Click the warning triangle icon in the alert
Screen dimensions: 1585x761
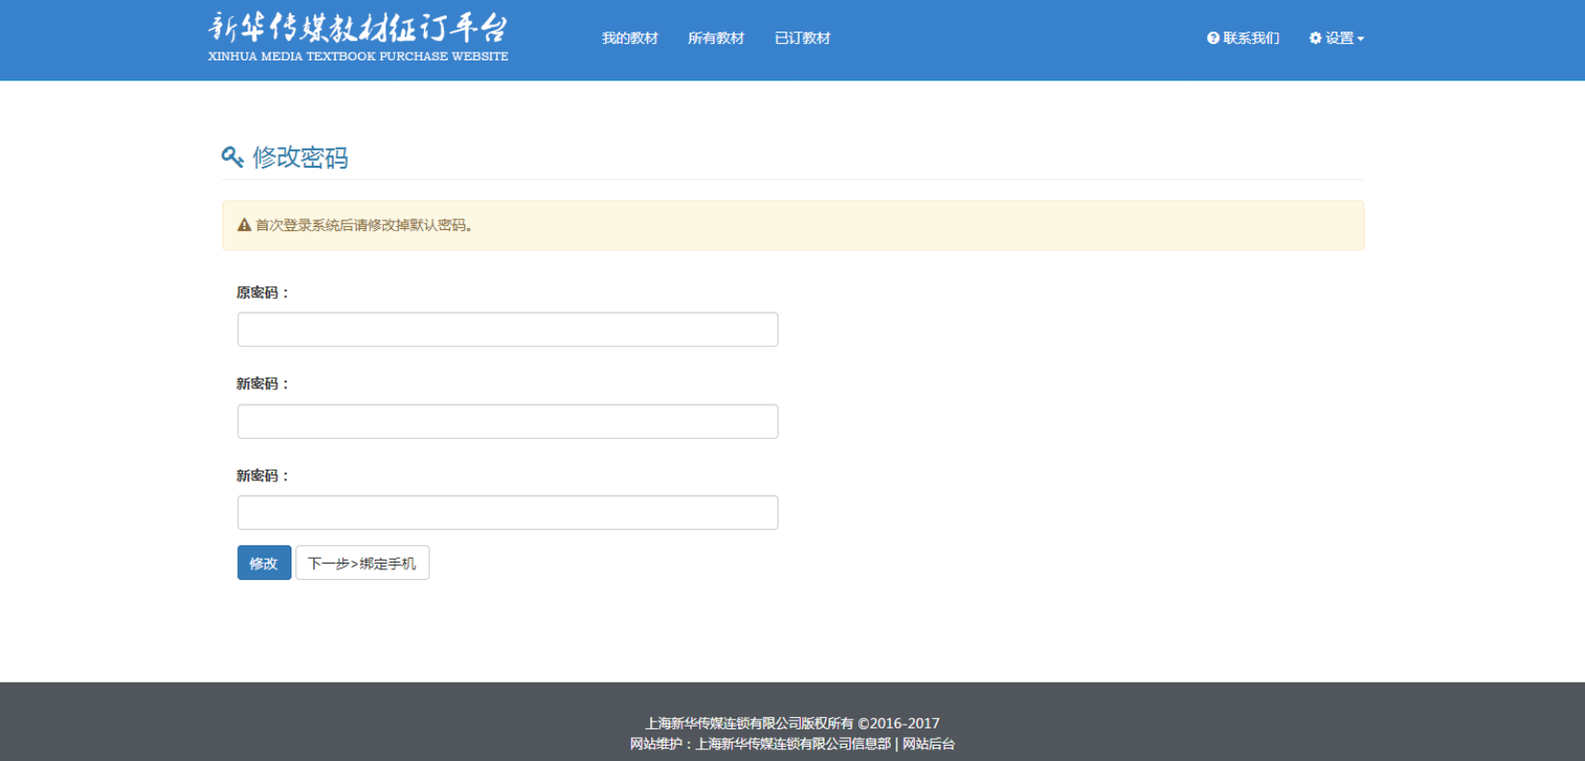point(245,225)
